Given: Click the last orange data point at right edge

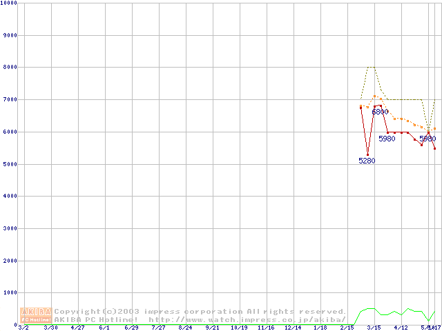Looking at the screenshot, I should 434,129.
